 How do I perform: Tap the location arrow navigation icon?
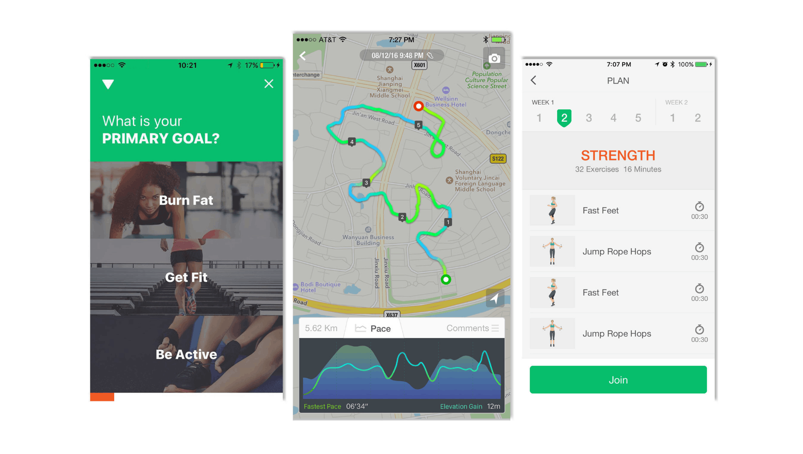coord(493,300)
